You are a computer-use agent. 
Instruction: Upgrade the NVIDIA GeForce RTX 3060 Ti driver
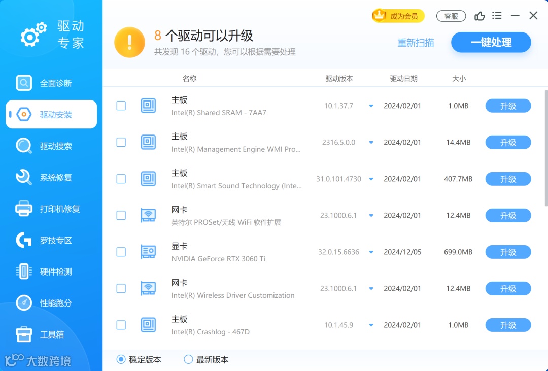(x=508, y=252)
